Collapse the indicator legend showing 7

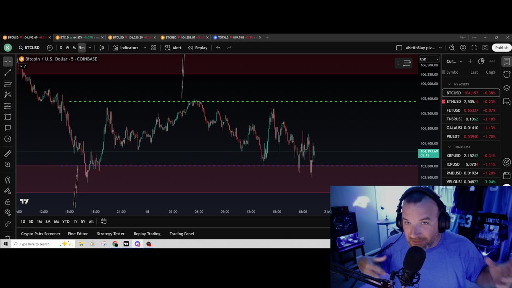point(23,66)
